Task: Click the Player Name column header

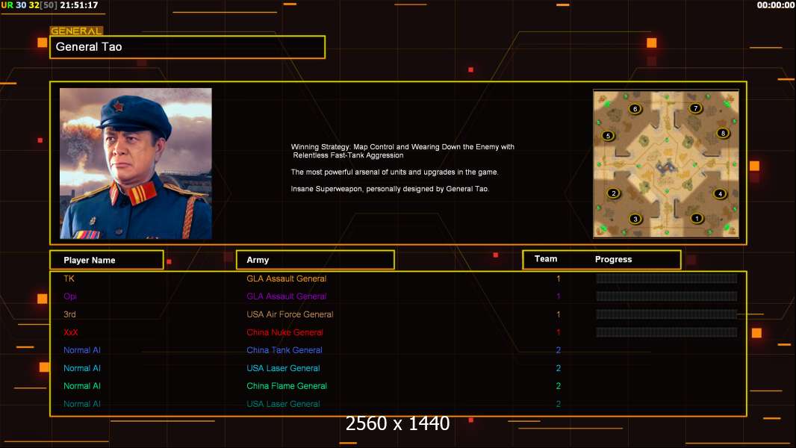Action: pos(107,260)
